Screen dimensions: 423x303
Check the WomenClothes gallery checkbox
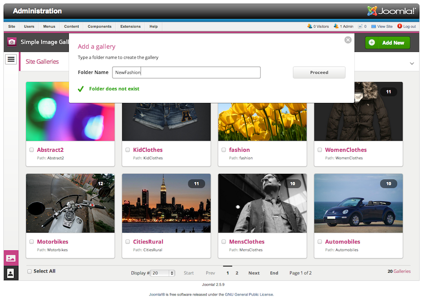pyautogui.click(x=320, y=150)
